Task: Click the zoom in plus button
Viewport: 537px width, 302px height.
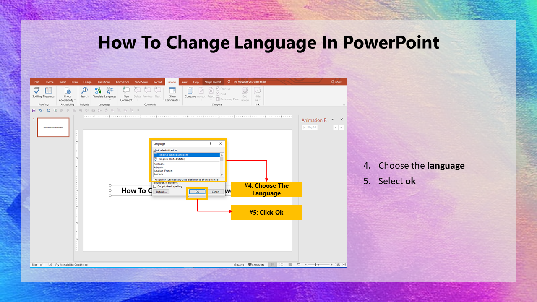Action: pos(331,265)
